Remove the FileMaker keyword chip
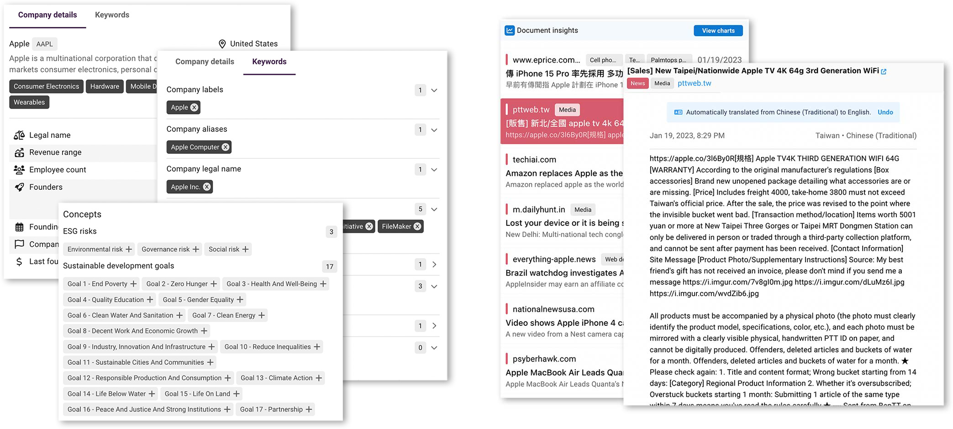Screen dimensions: 953x429 417,226
